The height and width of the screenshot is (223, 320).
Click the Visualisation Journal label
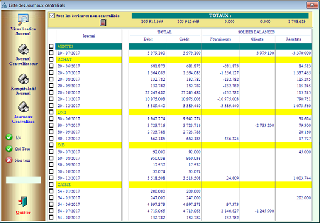coord(23,31)
